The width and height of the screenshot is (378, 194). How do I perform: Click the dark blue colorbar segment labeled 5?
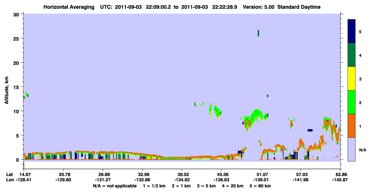pyautogui.click(x=352, y=31)
